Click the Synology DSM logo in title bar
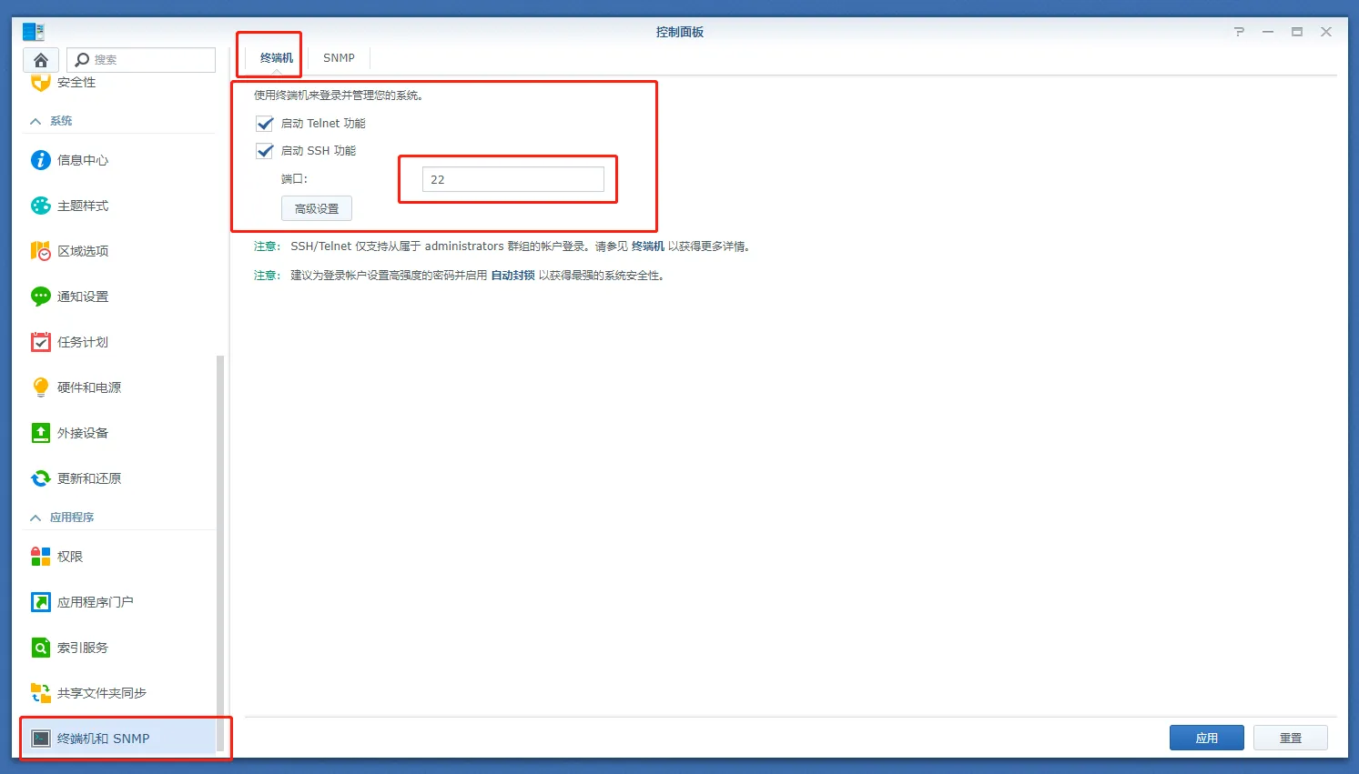 (34, 33)
